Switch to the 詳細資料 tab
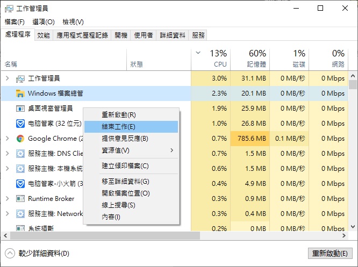The height and width of the screenshot is (267, 358). [x=173, y=35]
